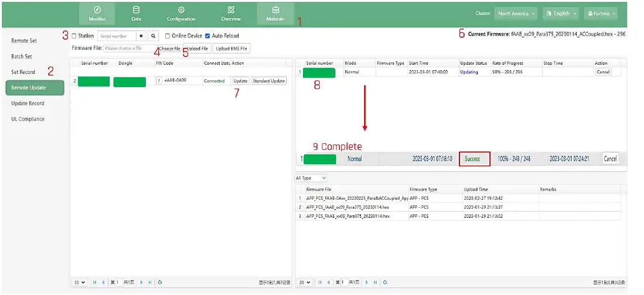Open Remote Set in the sidebar

point(24,40)
